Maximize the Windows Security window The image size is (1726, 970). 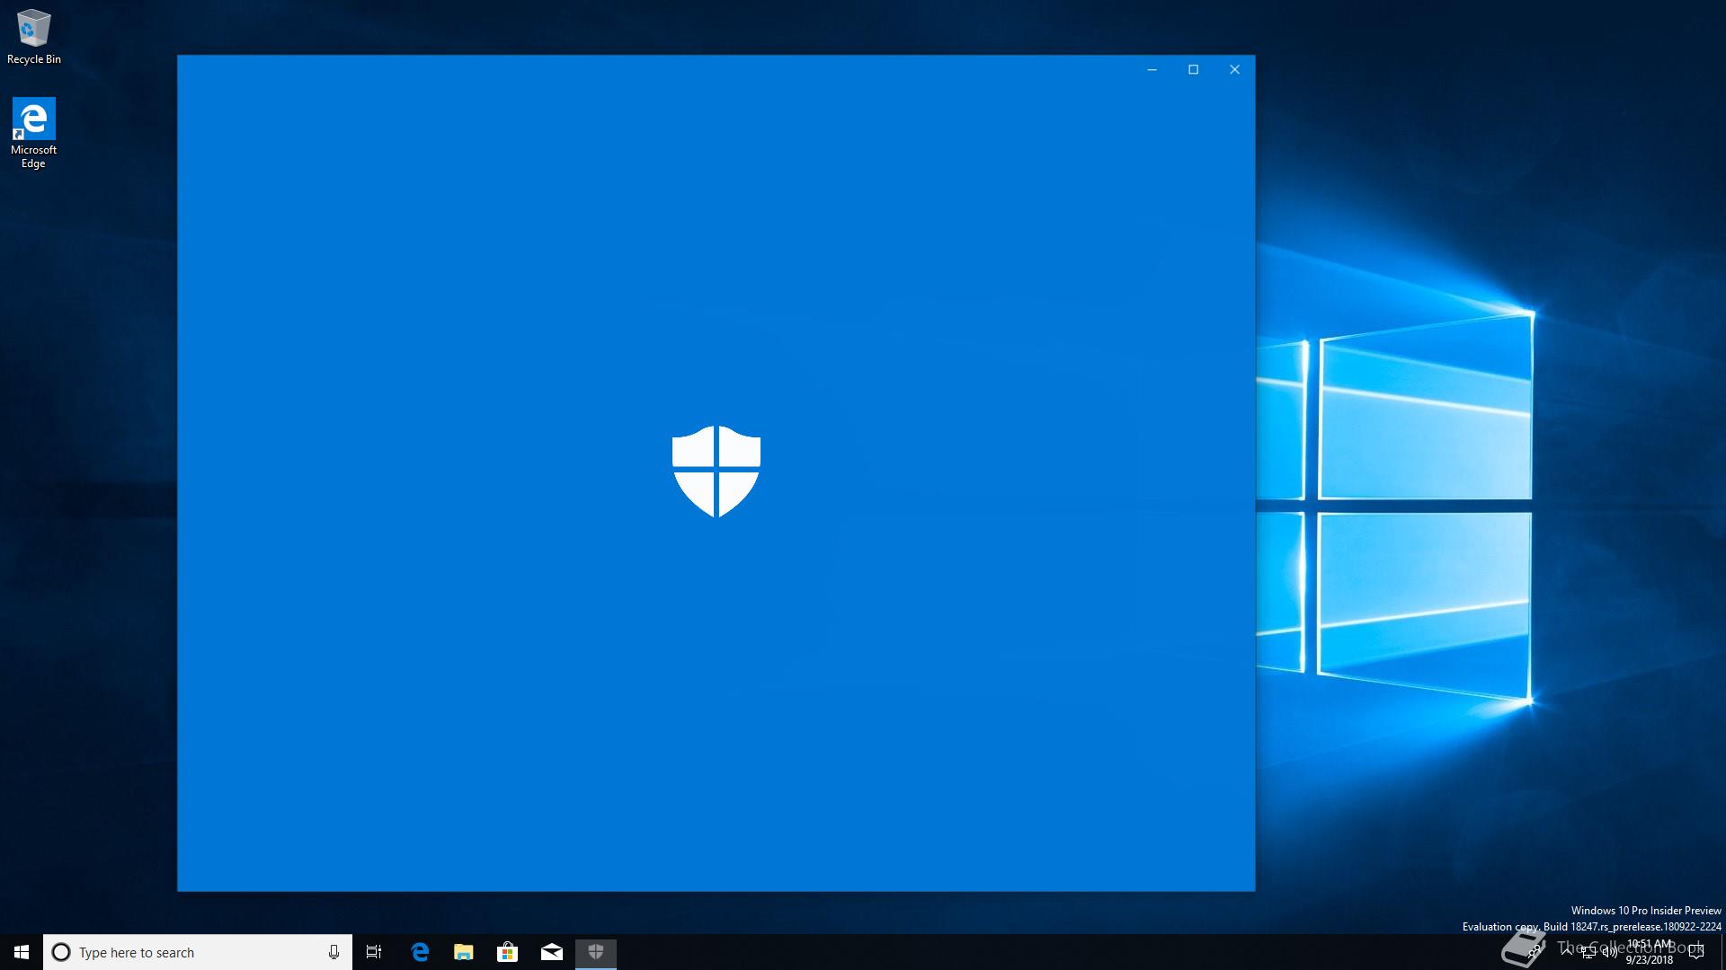click(1193, 70)
